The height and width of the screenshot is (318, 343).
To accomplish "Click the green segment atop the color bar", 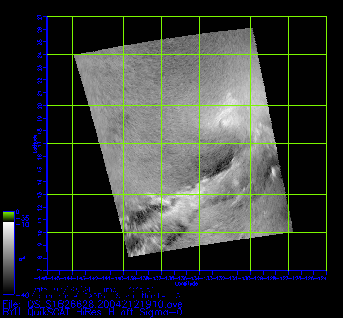I will [x=8, y=217].
